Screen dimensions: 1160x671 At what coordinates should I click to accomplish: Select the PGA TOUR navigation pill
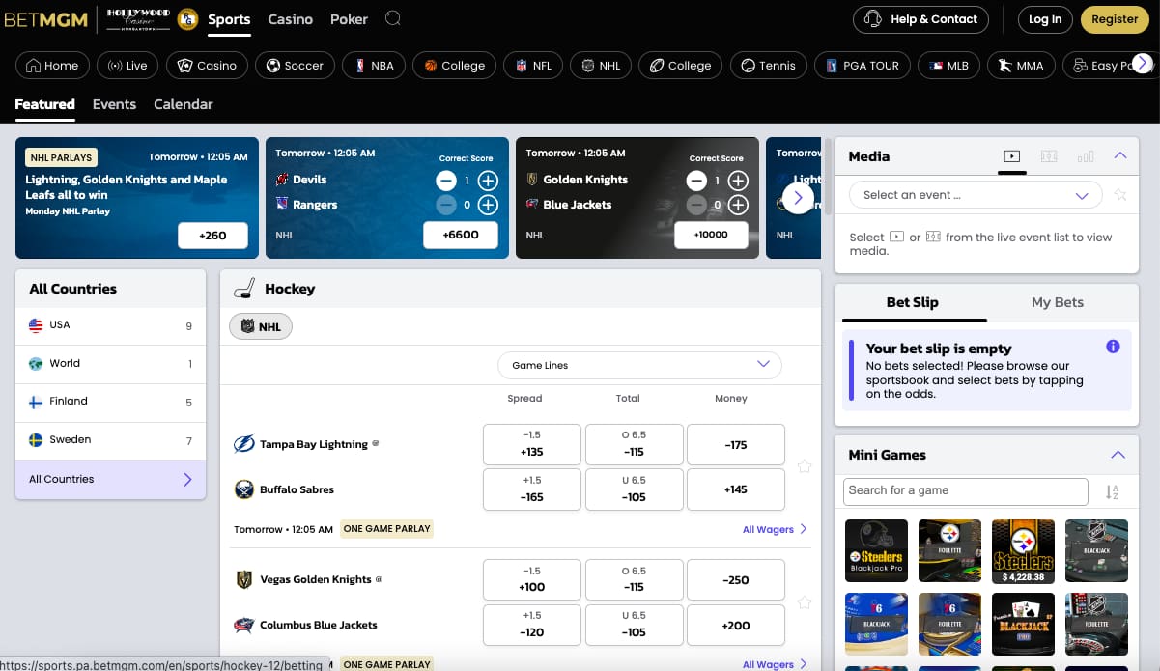point(863,66)
